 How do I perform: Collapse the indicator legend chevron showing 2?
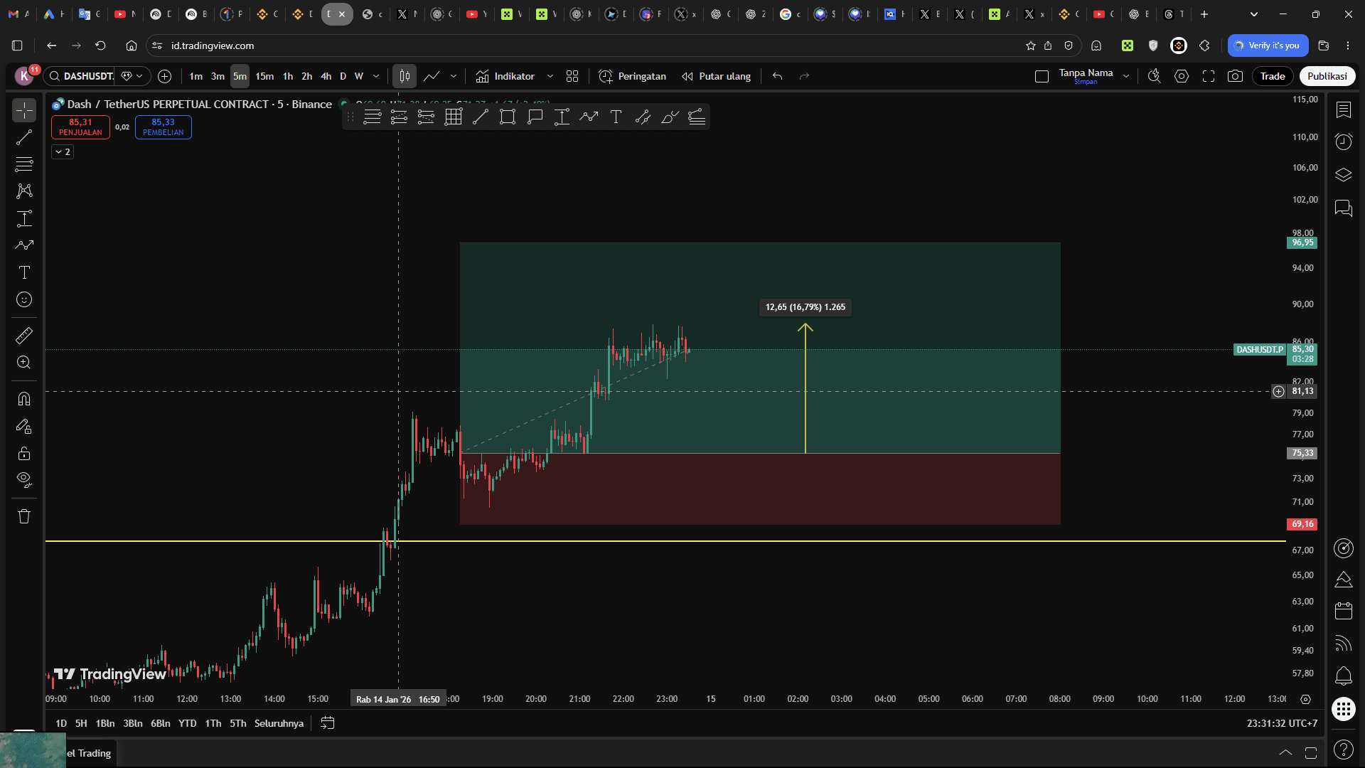[63, 151]
